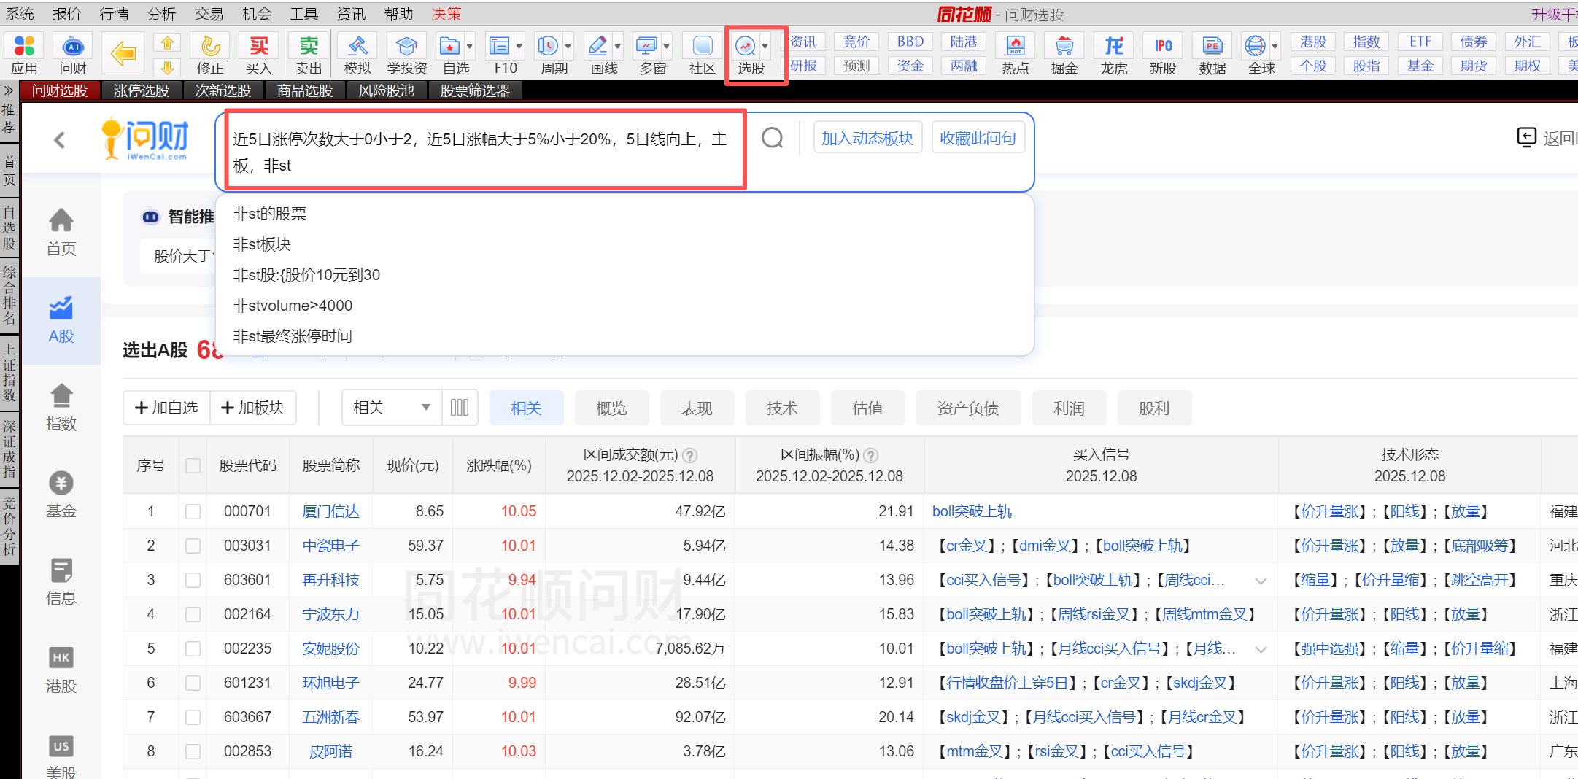Expand the 选股 toolbar dropdown arrow
This screenshot has width=1578, height=779.
point(765,47)
